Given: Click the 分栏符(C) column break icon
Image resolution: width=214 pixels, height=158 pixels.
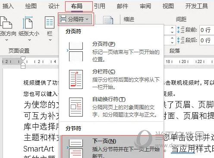Looking at the screenshot, I should tap(76, 79).
